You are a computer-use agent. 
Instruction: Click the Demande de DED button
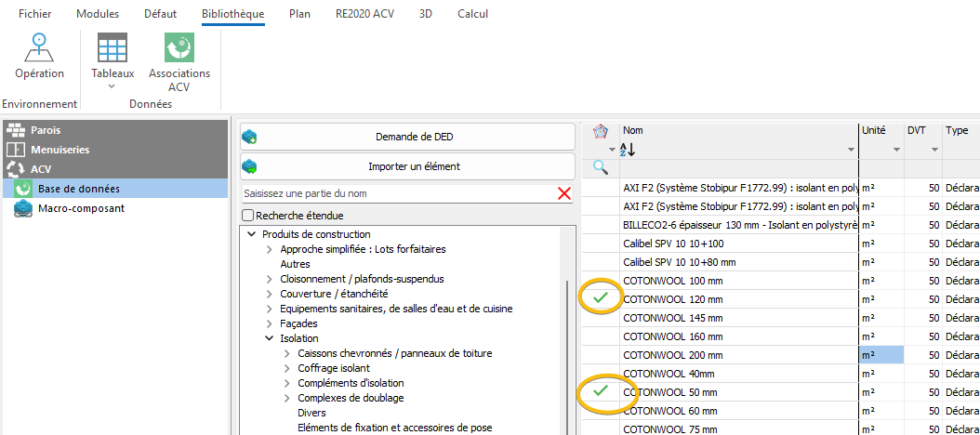[407, 137]
